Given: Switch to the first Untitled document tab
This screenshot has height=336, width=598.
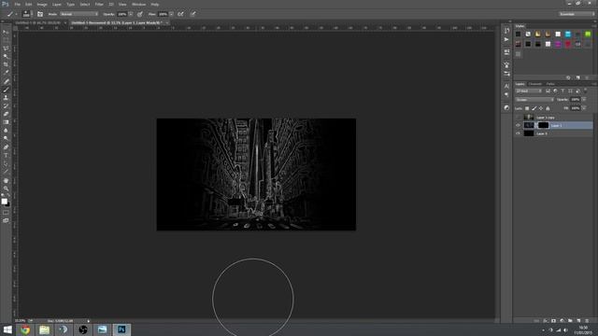Looking at the screenshot, I should tap(38, 22).
